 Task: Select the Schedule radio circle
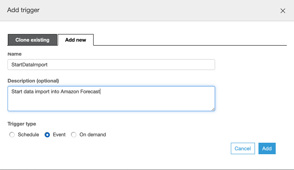click(12, 135)
